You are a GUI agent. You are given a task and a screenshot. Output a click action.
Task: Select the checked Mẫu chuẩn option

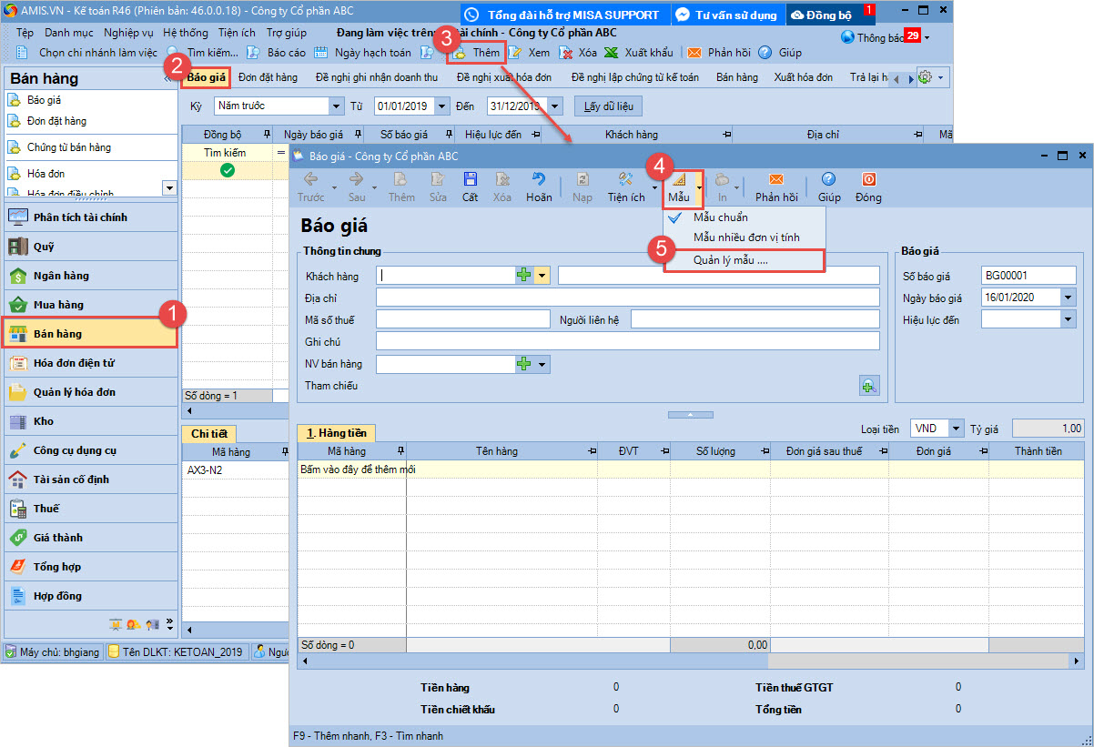720,217
